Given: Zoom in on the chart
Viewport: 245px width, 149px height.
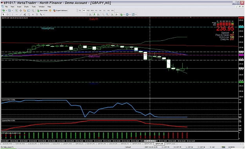Looking at the screenshot, I should pyautogui.click(x=103, y=15).
